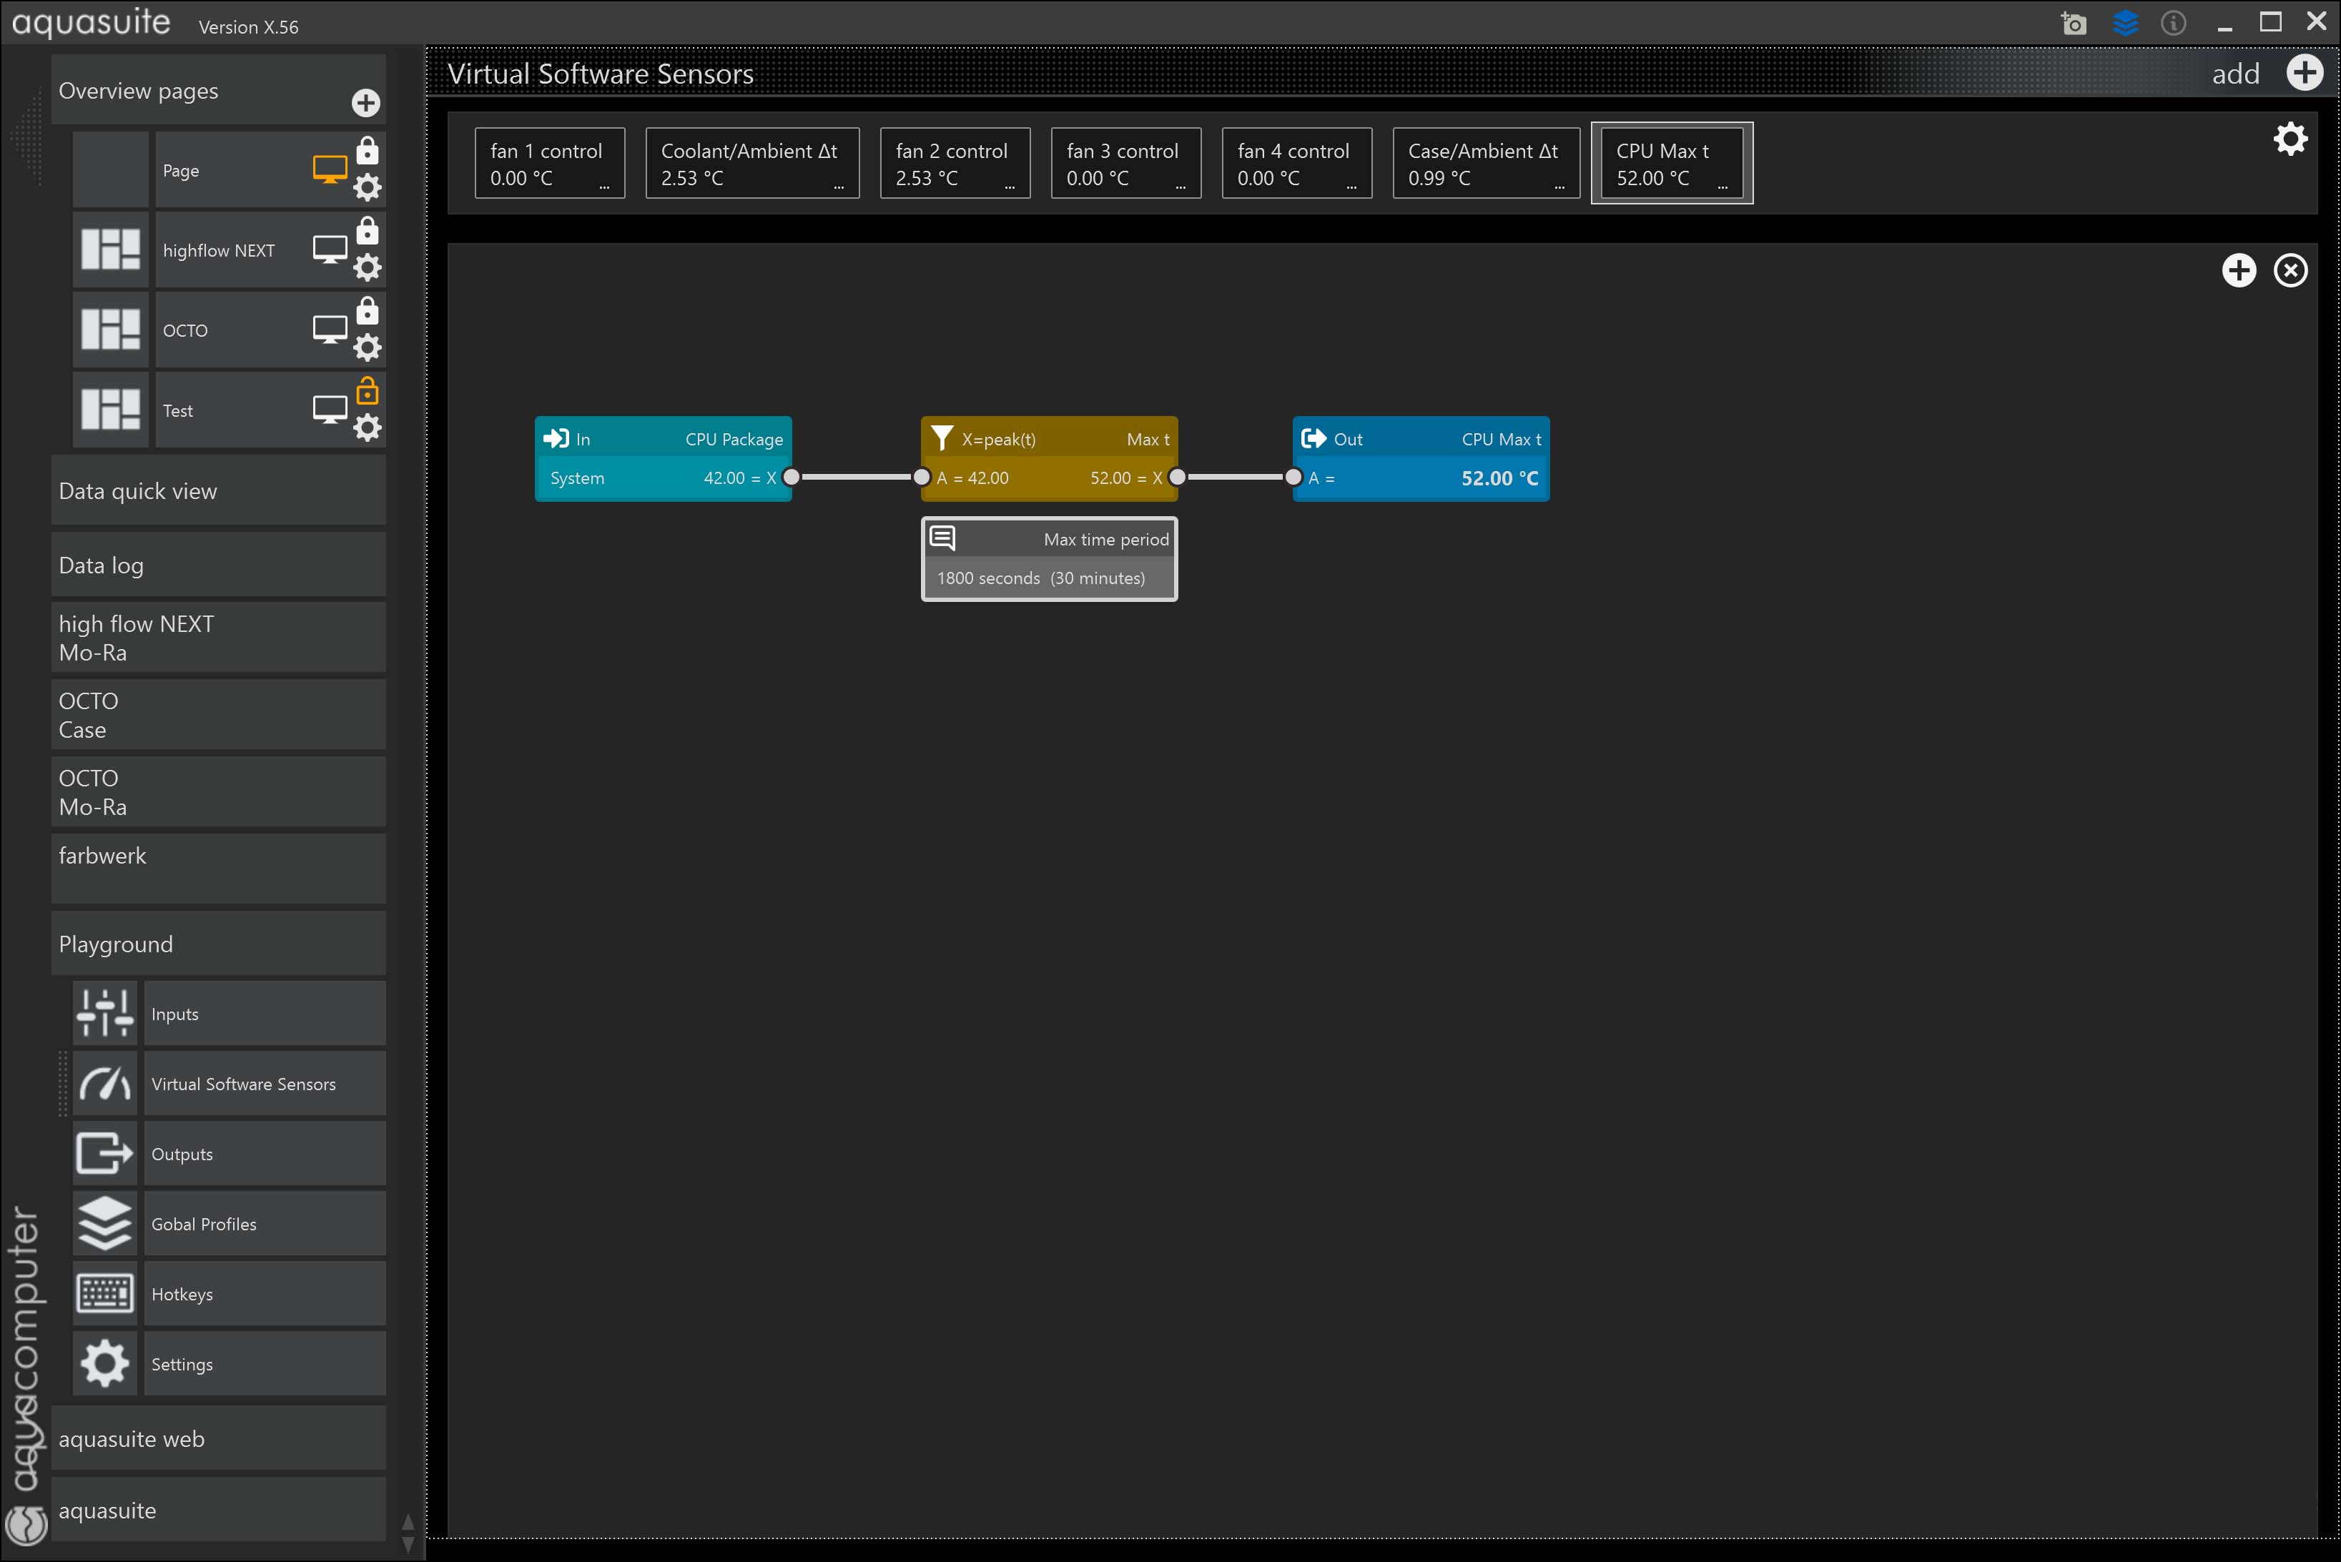Open gear settings for the Test overview page
This screenshot has width=2341, height=1562.
[368, 427]
